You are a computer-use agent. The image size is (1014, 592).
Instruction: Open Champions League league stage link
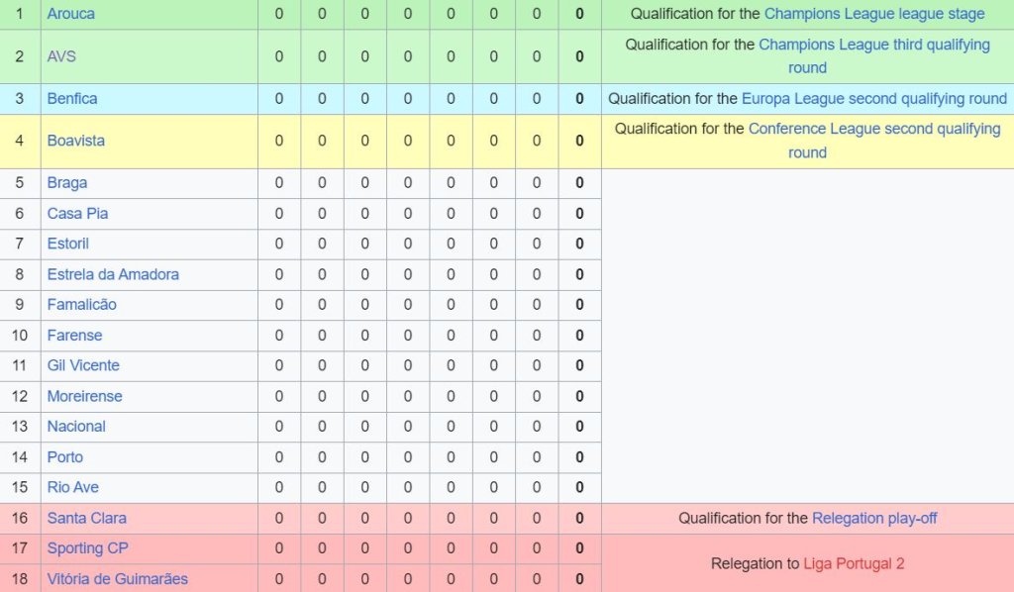[x=874, y=14]
